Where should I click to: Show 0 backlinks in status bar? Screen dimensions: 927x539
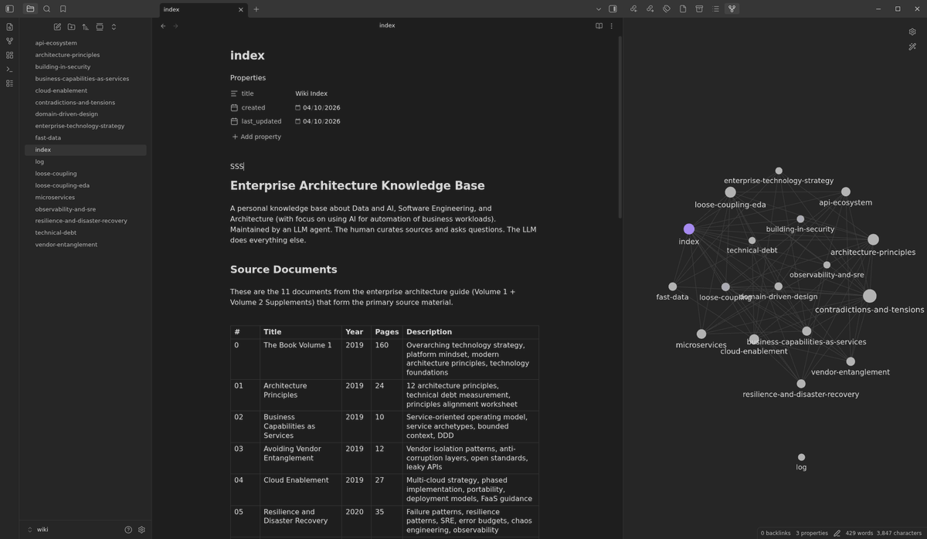coord(776,533)
